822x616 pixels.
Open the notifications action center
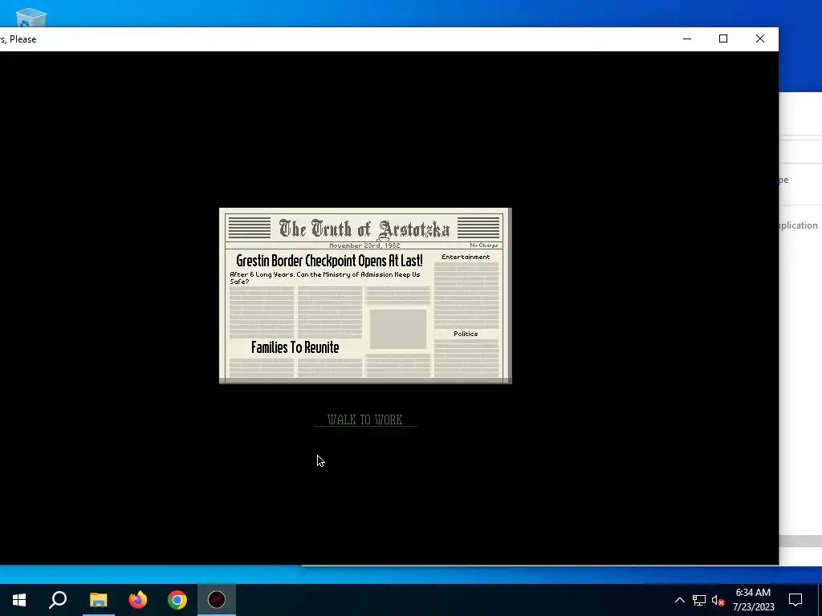(796, 600)
